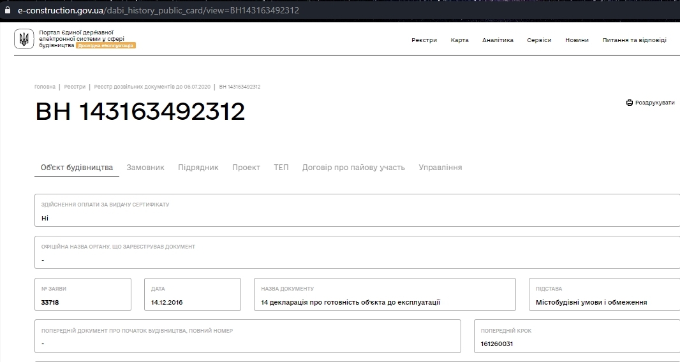The image size is (680, 362).
Task: Click the Підстава field label
Action: pyautogui.click(x=549, y=289)
